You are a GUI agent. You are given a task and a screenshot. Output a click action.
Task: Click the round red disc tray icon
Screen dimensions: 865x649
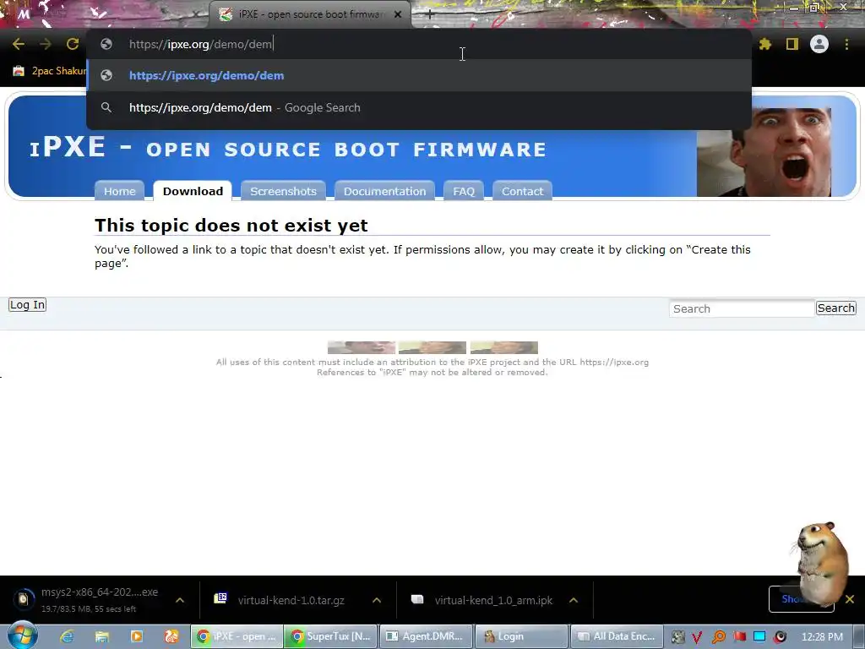[x=780, y=637]
